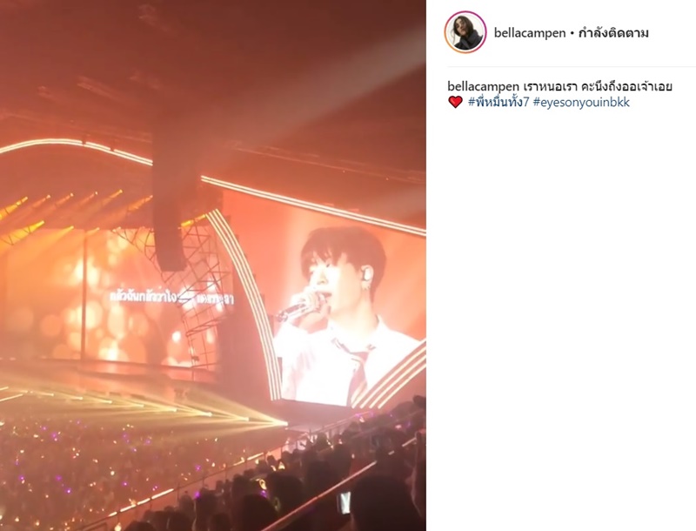Open the #พี่หมื่นทั้ง7 hashtag
696x531 pixels.
pyautogui.click(x=499, y=102)
